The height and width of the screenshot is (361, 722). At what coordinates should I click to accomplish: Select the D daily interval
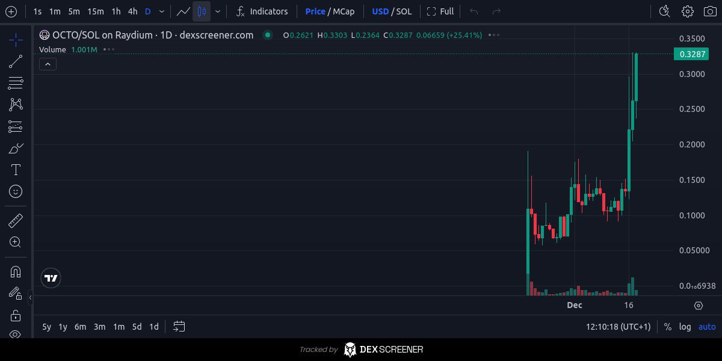pyautogui.click(x=148, y=11)
